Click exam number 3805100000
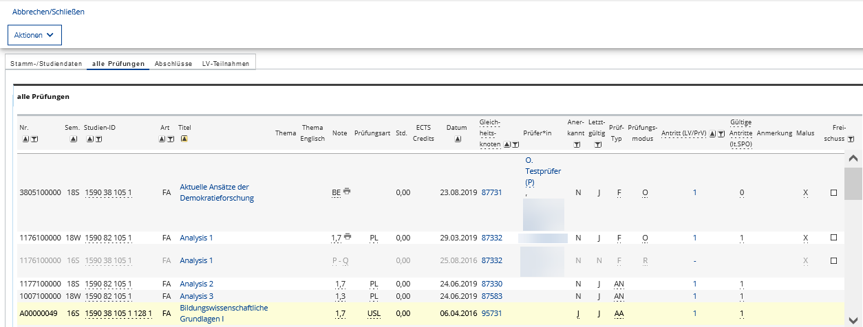 coord(40,193)
